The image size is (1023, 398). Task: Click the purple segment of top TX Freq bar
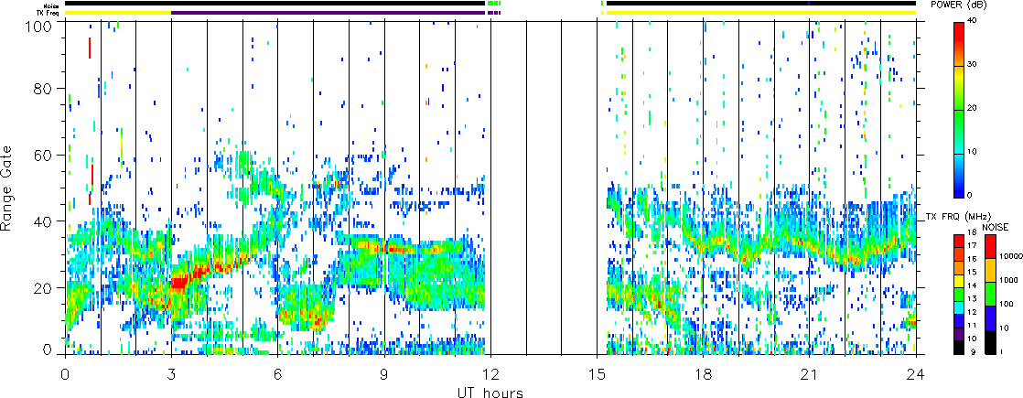328,13
